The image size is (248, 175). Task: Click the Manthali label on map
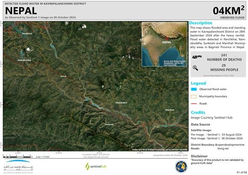click(x=170, y=110)
